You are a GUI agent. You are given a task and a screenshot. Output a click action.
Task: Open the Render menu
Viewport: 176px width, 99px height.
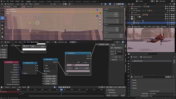point(12,1)
